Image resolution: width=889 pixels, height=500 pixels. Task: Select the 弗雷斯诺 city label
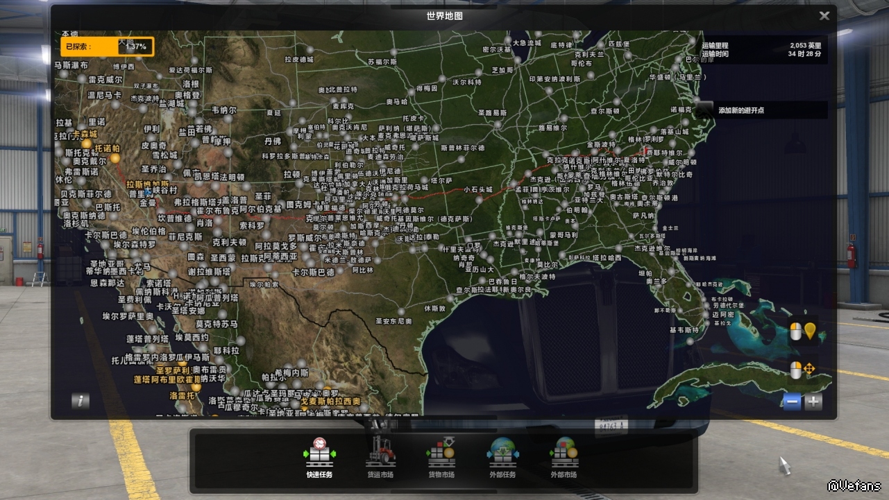pos(81,171)
